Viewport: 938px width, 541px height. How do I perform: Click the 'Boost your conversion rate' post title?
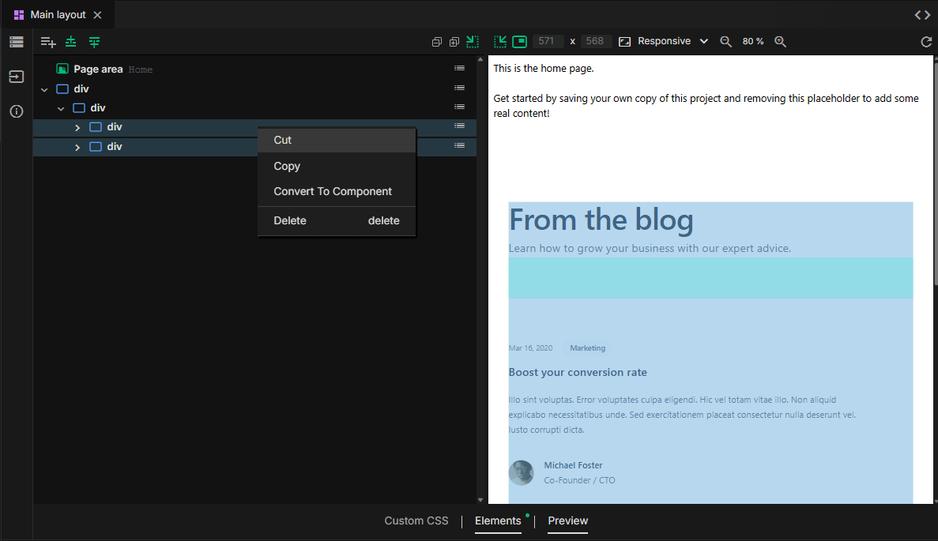coord(578,373)
